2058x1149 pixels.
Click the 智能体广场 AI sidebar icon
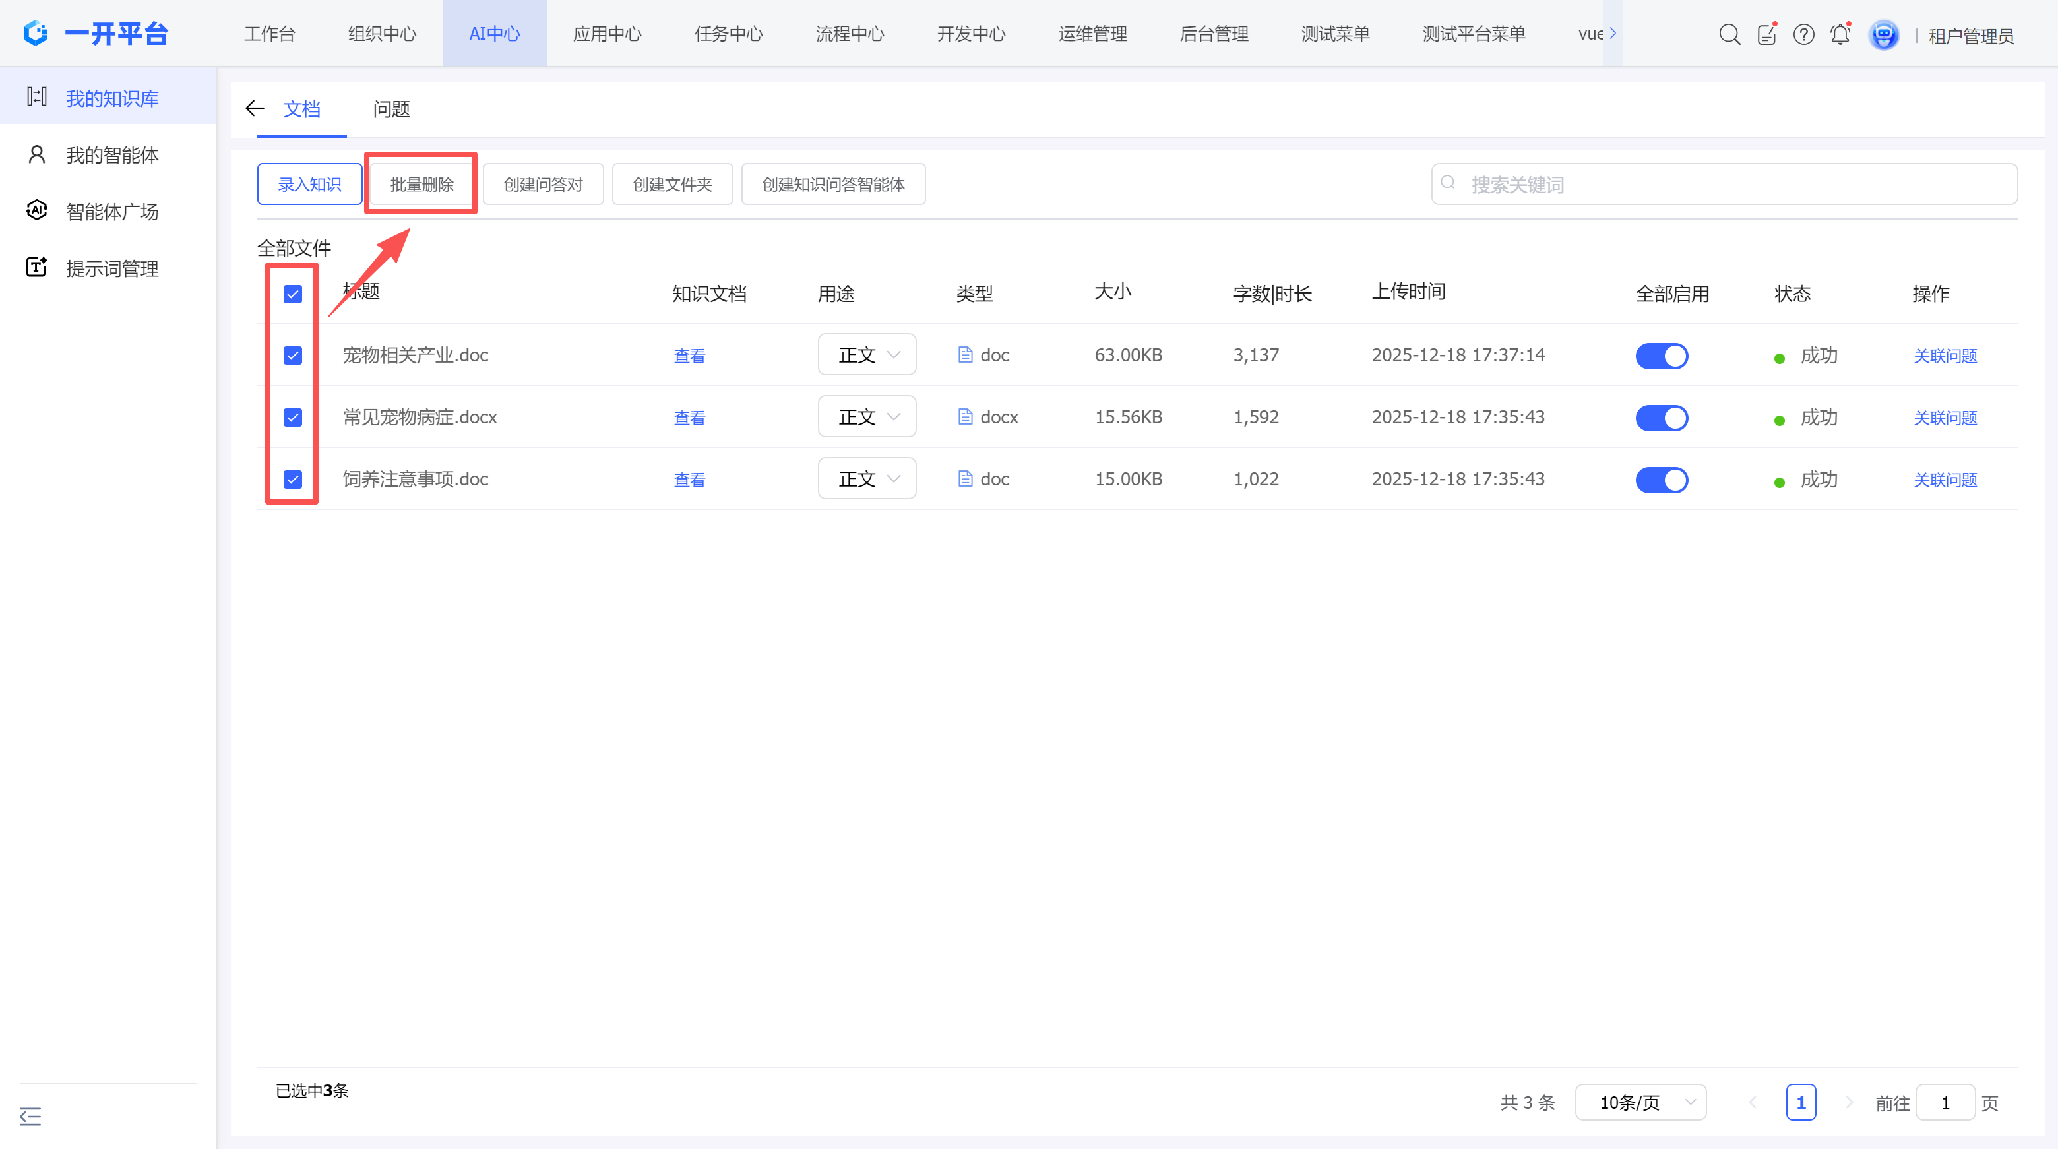pos(37,210)
